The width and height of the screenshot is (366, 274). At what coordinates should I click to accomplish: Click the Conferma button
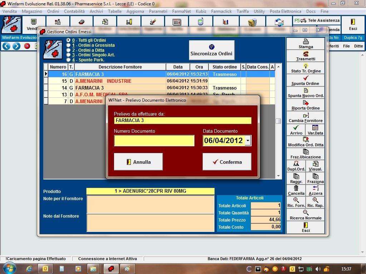click(x=227, y=162)
